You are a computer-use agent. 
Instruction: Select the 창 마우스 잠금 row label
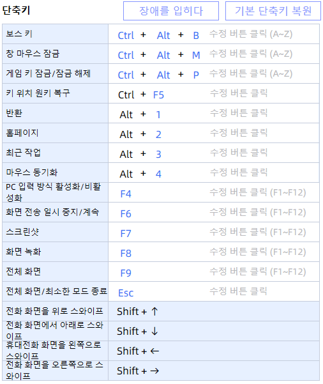33,54
